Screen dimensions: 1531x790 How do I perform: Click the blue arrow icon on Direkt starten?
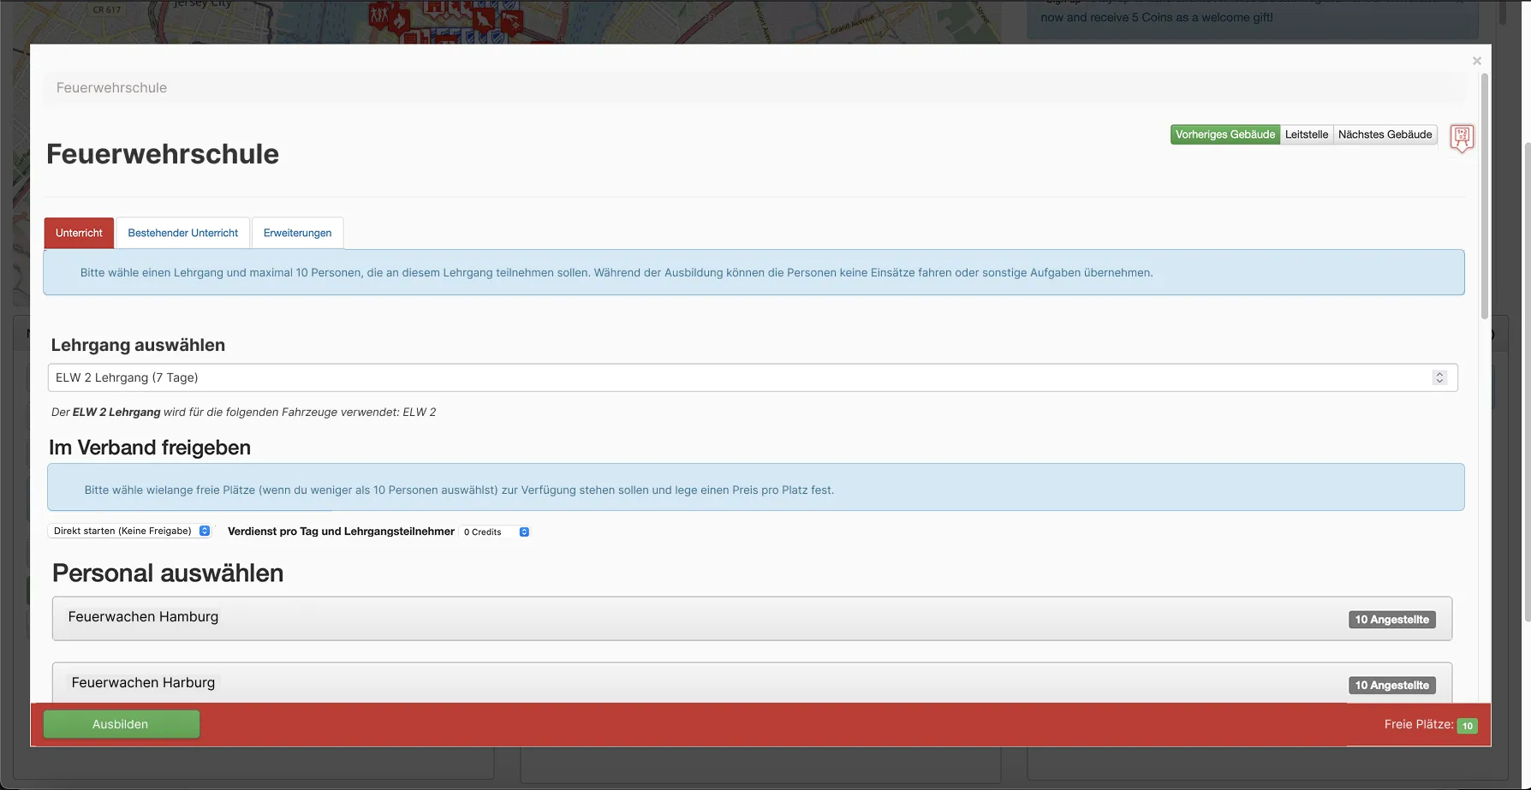click(205, 531)
